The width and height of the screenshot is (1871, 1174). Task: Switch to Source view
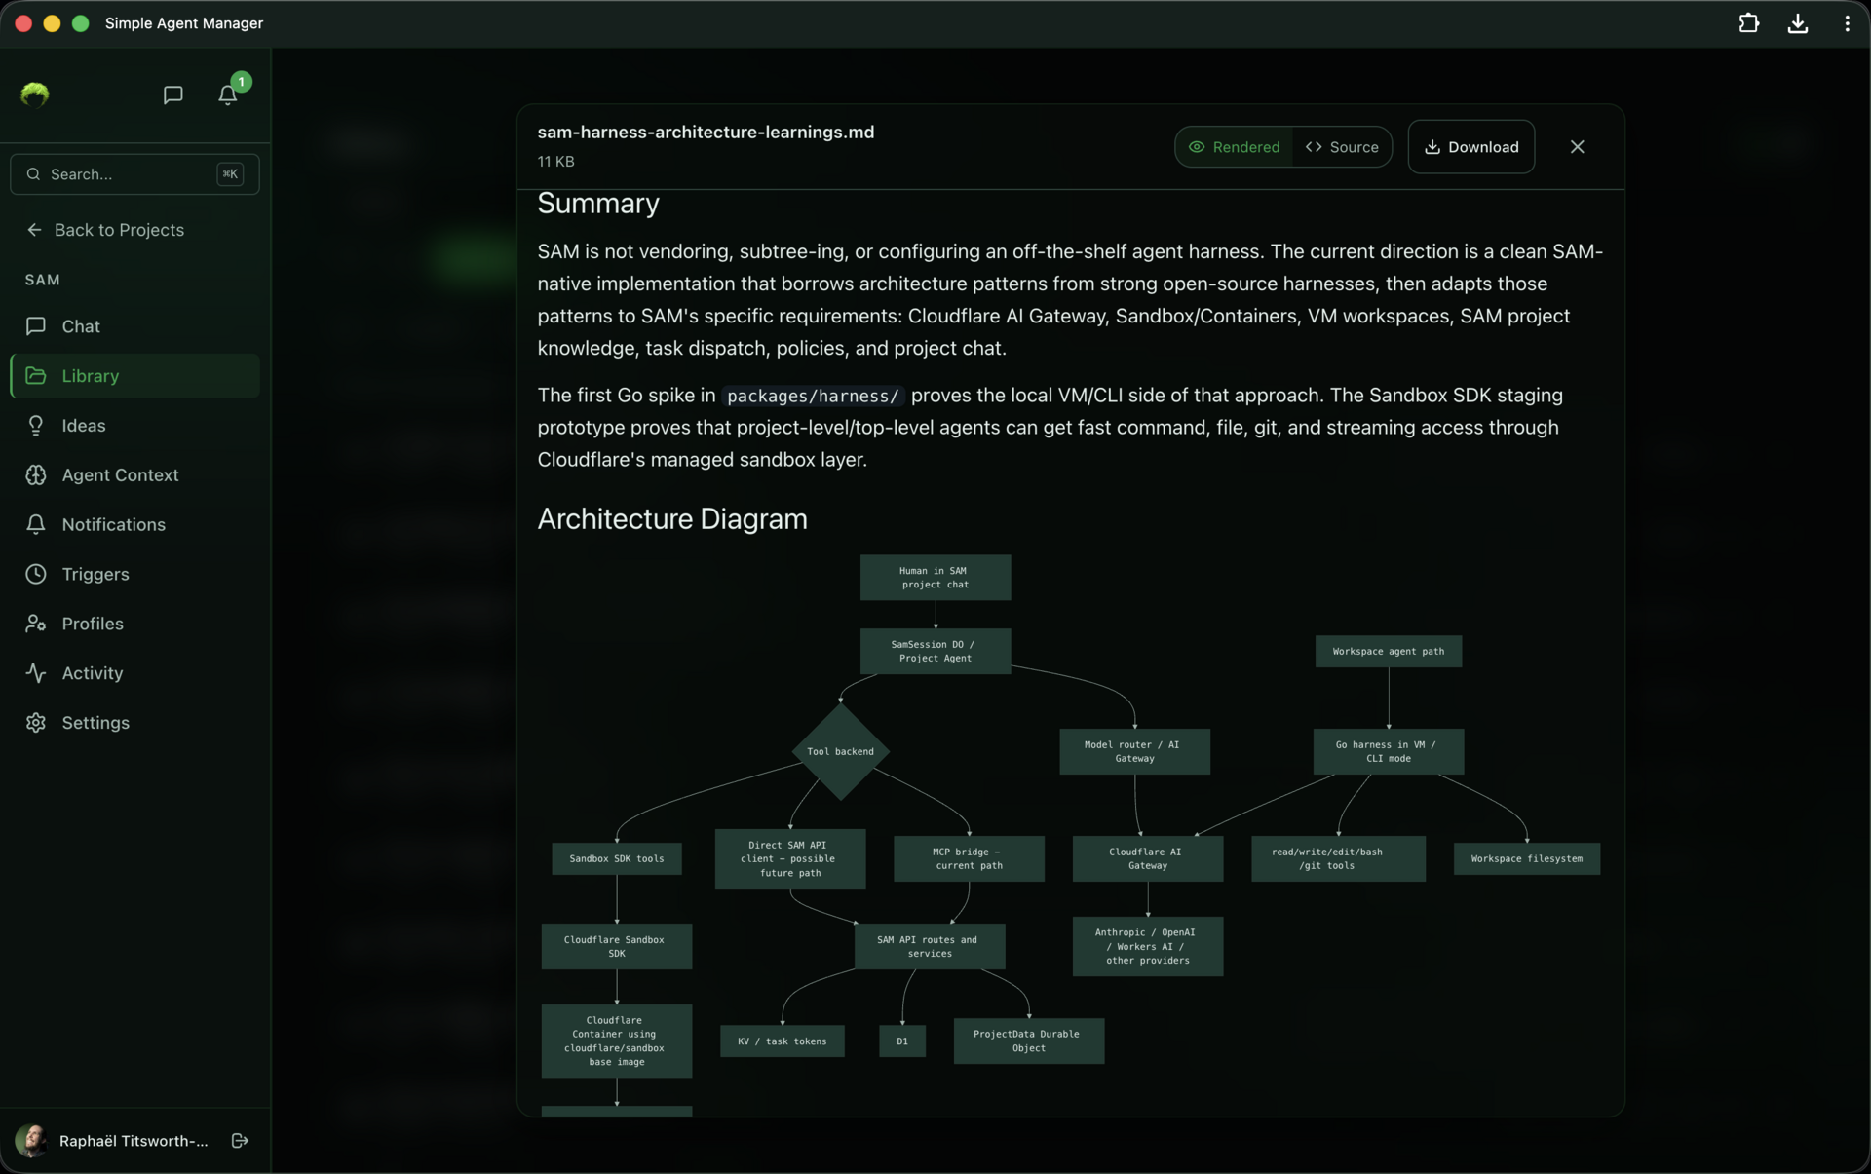(x=1342, y=147)
